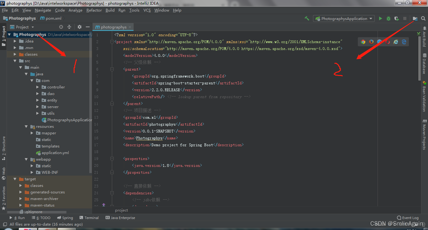Open the 6: TODO tool window button
The image size is (428, 230).
(41, 218)
